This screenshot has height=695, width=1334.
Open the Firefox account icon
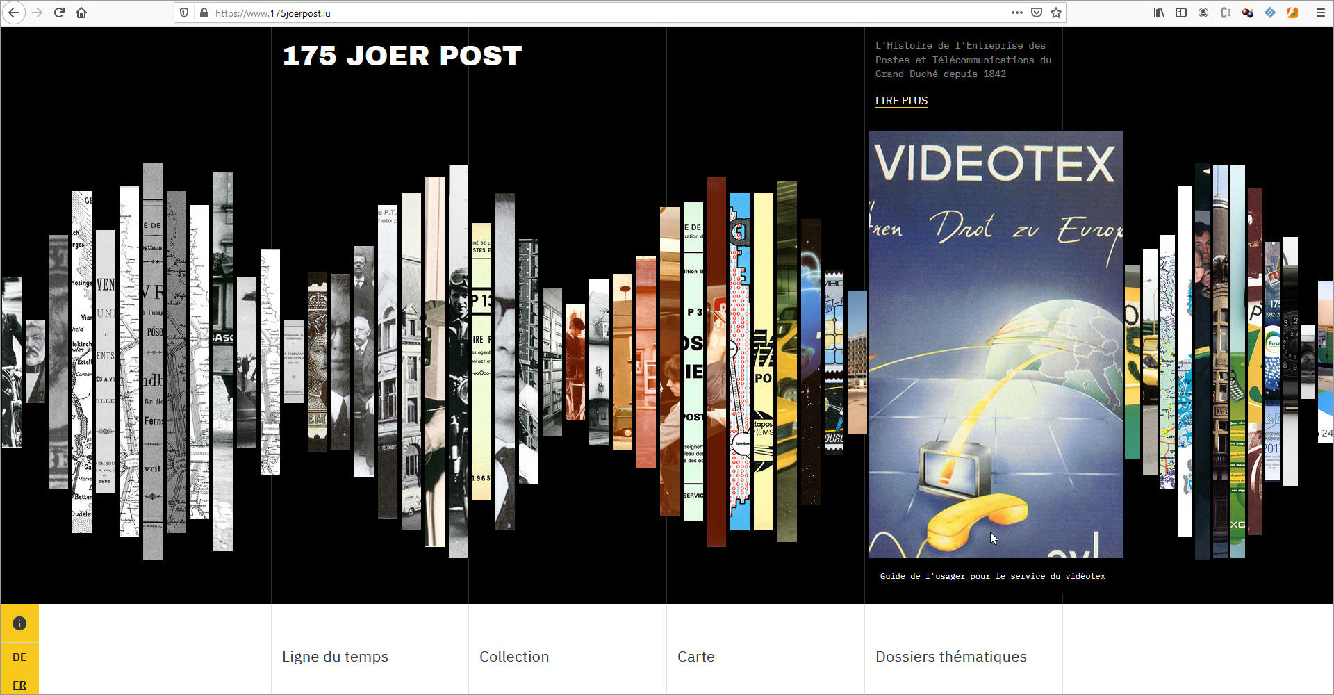pos(1203,13)
